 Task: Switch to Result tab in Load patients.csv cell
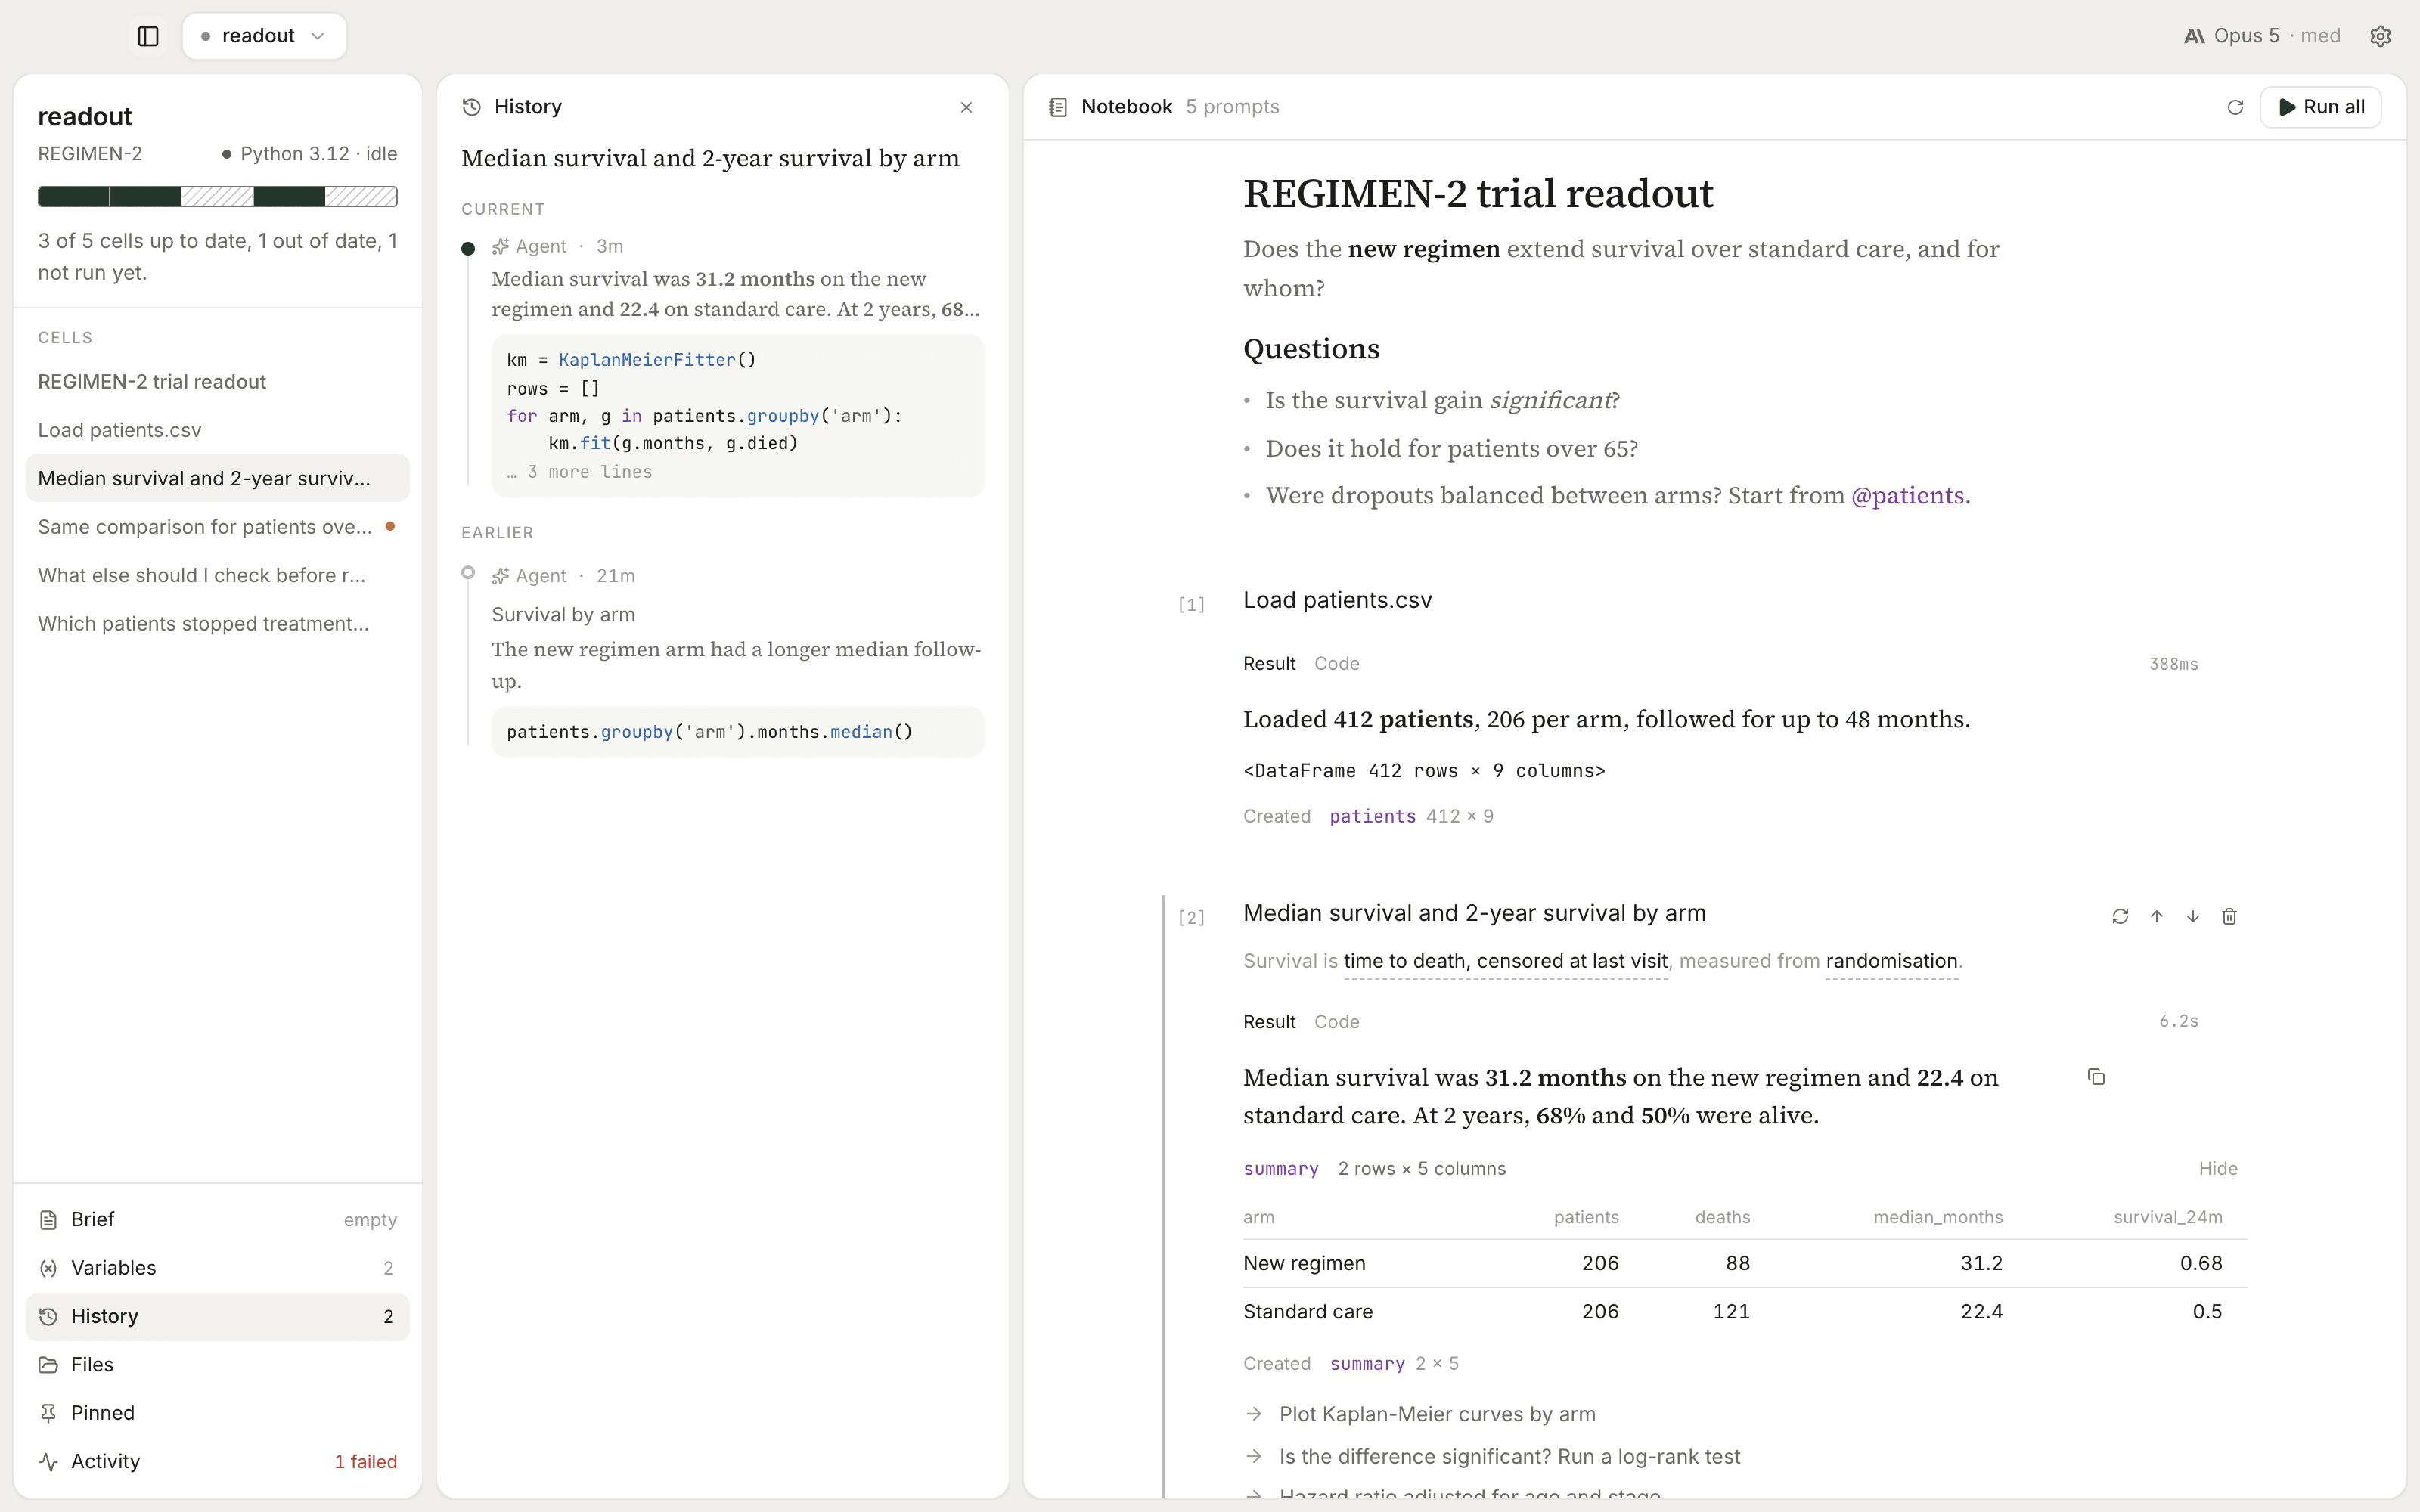[x=1269, y=664]
